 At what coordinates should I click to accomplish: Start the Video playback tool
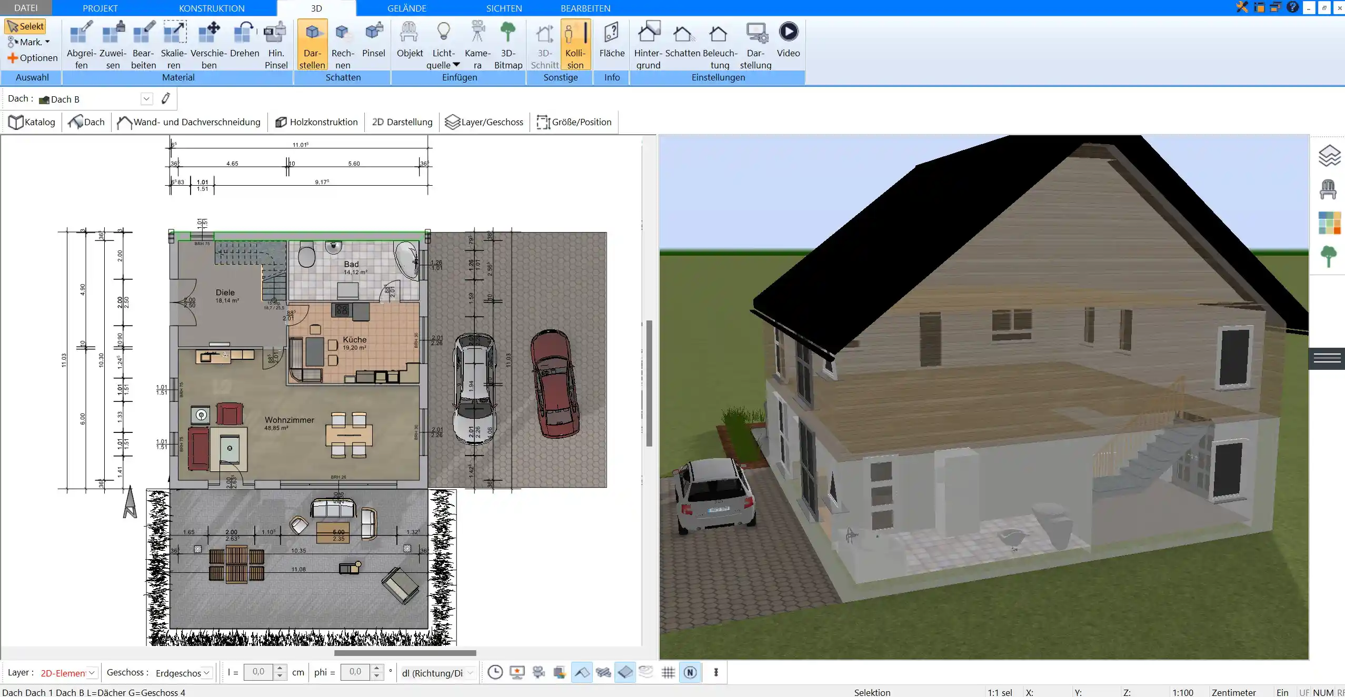[788, 39]
